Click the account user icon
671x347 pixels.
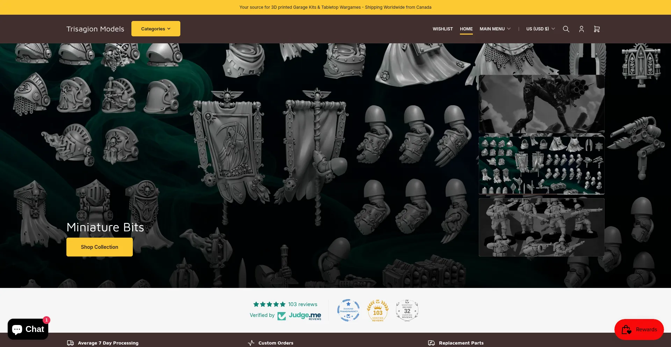(x=581, y=29)
